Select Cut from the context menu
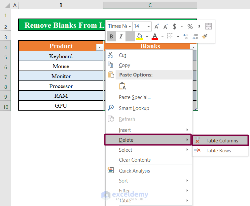 [x=149, y=55]
